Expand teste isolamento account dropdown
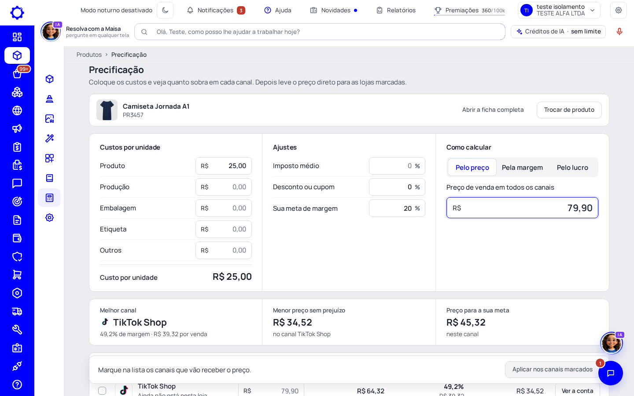This screenshot has width=634, height=396. click(x=559, y=10)
